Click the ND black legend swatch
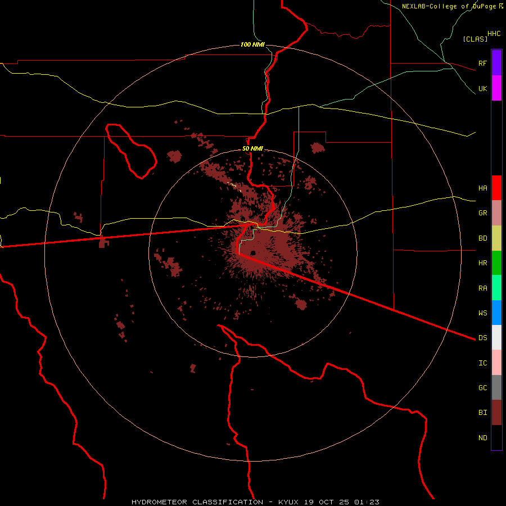 496,437
